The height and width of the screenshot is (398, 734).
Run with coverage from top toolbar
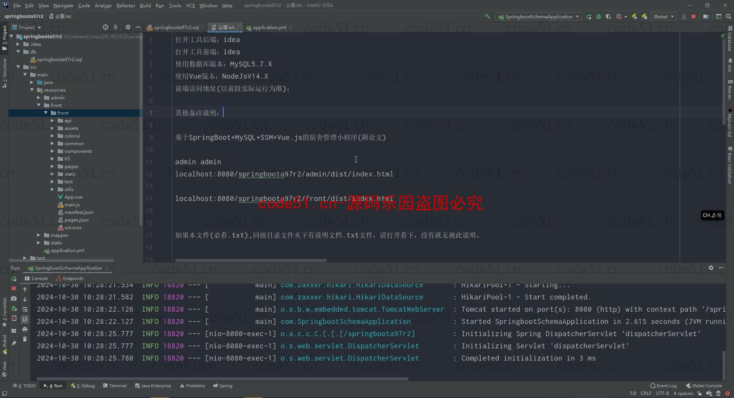tap(609, 16)
